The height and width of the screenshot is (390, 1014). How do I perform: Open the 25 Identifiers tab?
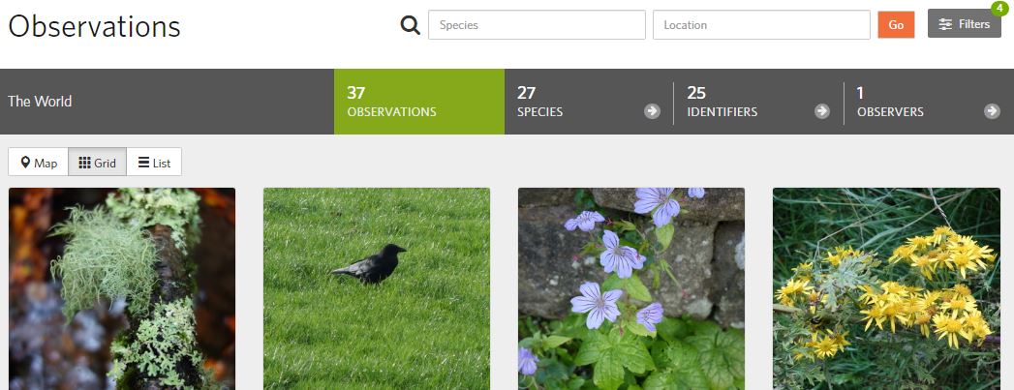(758, 102)
